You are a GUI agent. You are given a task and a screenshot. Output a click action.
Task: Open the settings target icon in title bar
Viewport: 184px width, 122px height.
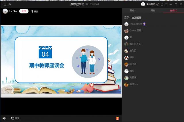tap(158, 4)
